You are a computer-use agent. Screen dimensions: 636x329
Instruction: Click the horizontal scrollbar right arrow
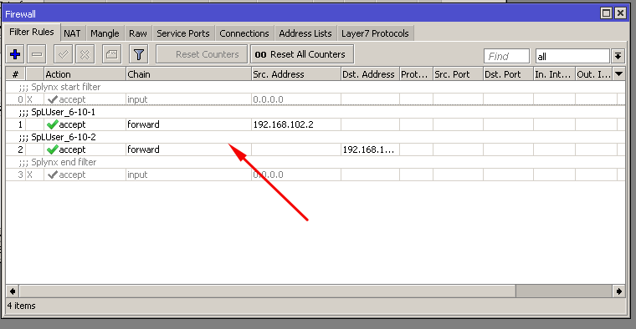[x=619, y=291]
